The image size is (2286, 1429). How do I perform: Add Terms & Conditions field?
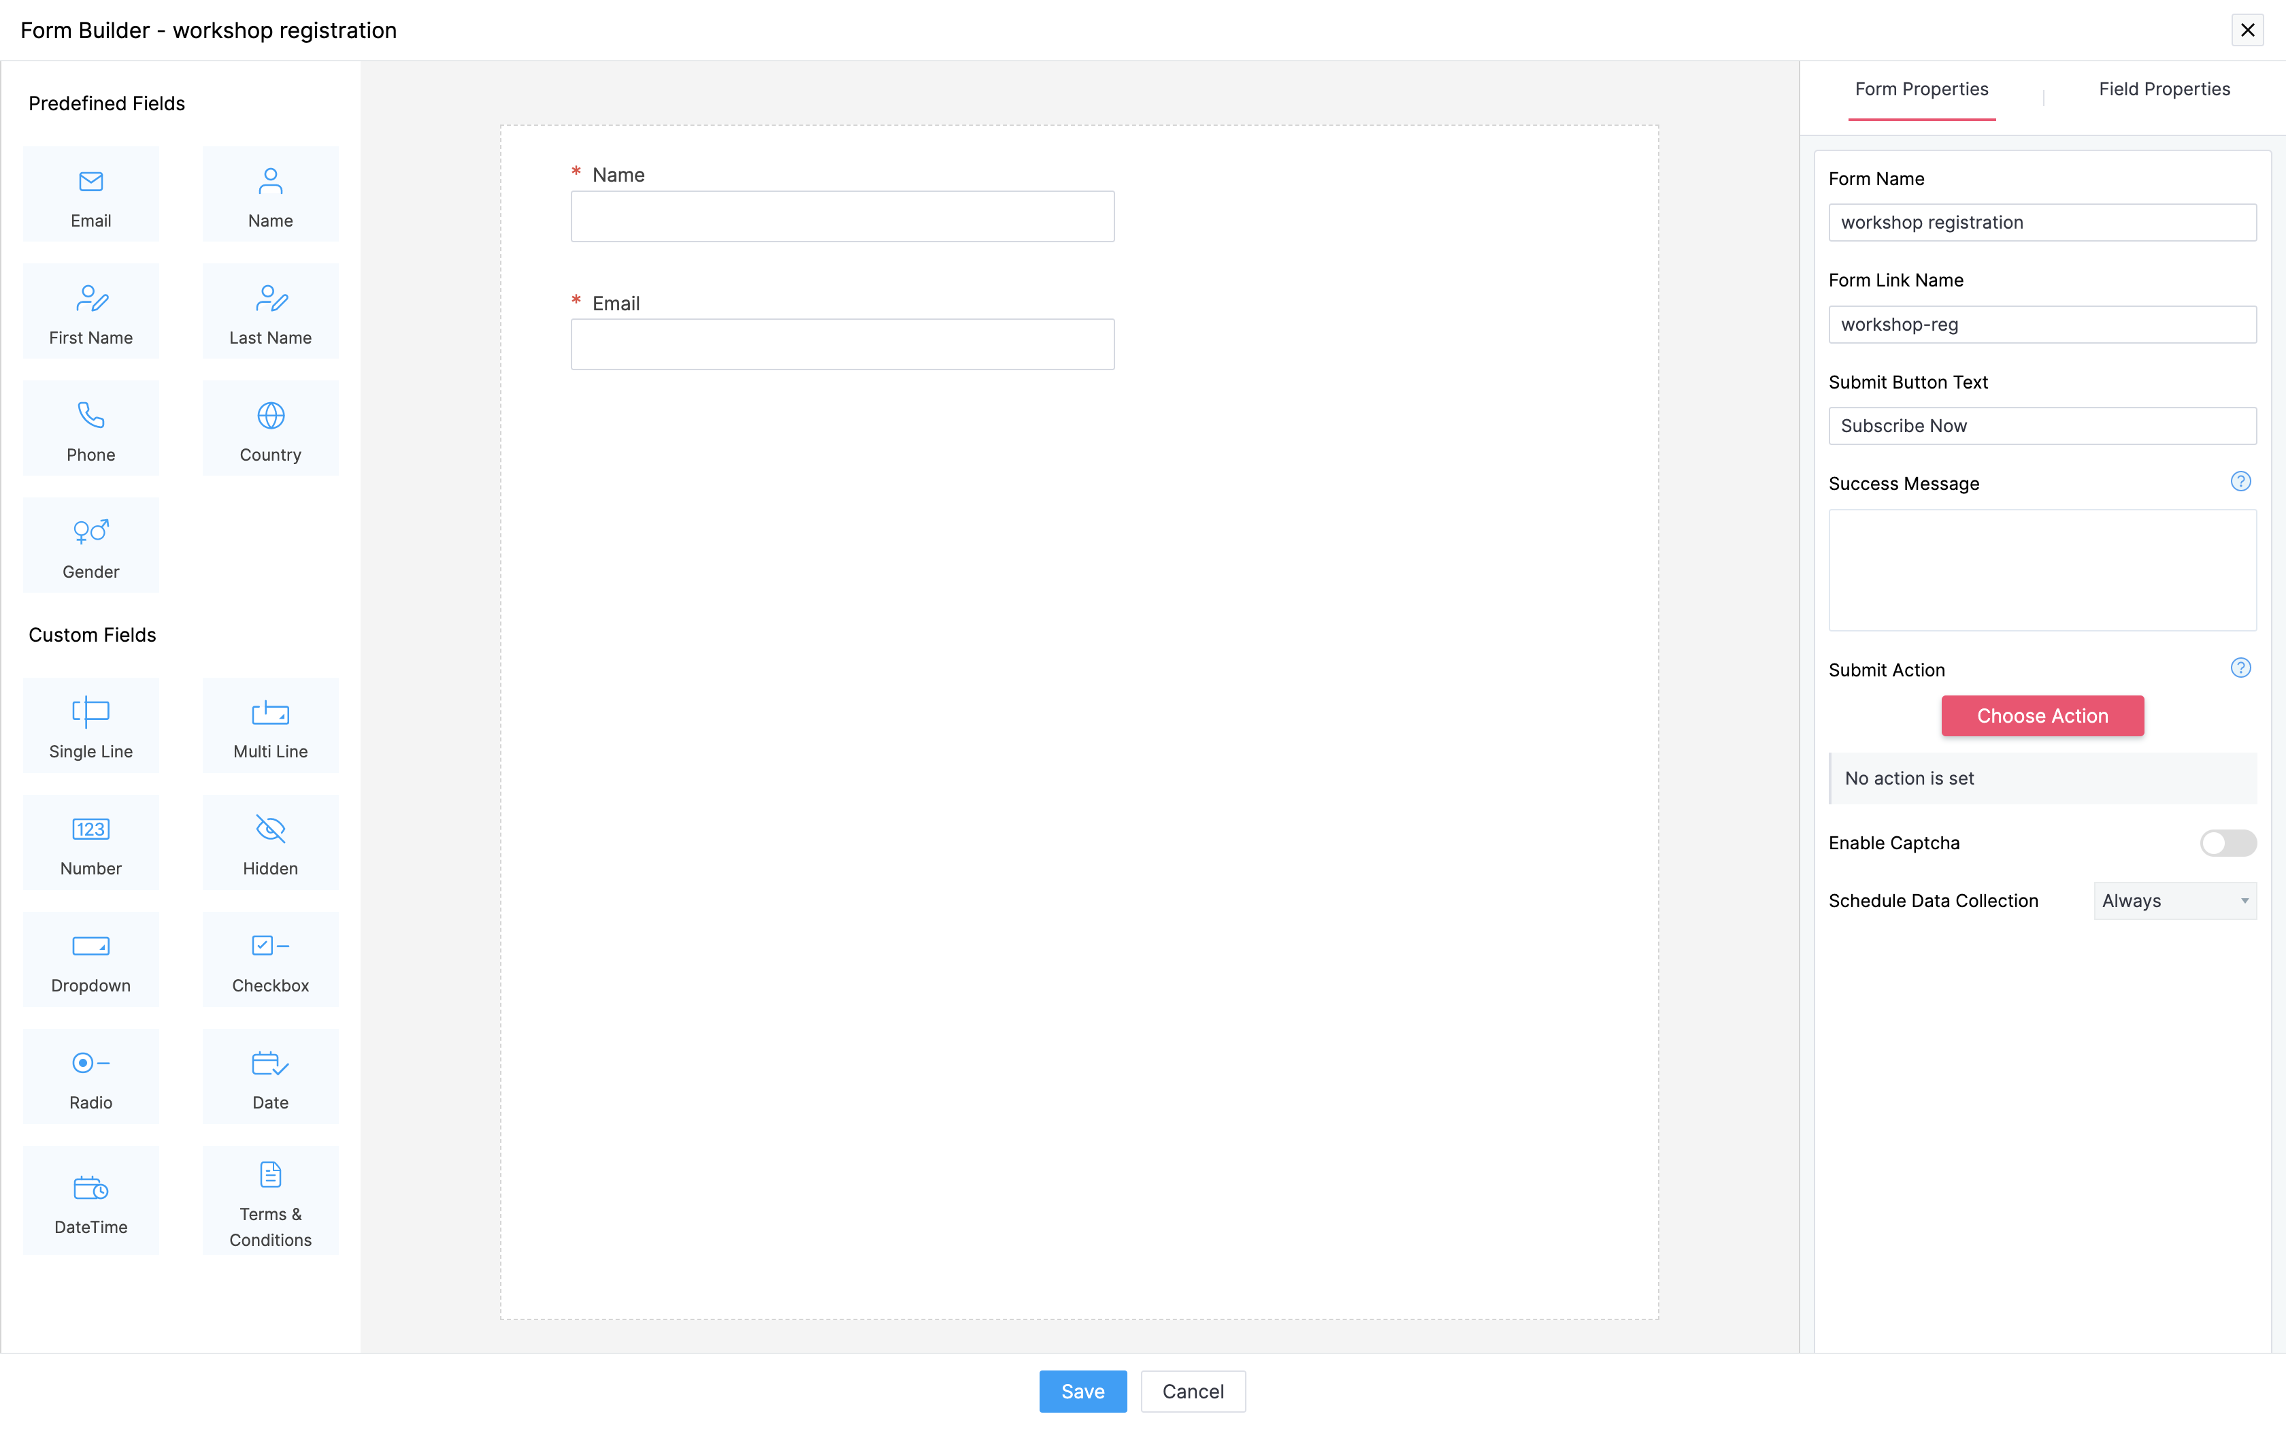pos(270,1200)
